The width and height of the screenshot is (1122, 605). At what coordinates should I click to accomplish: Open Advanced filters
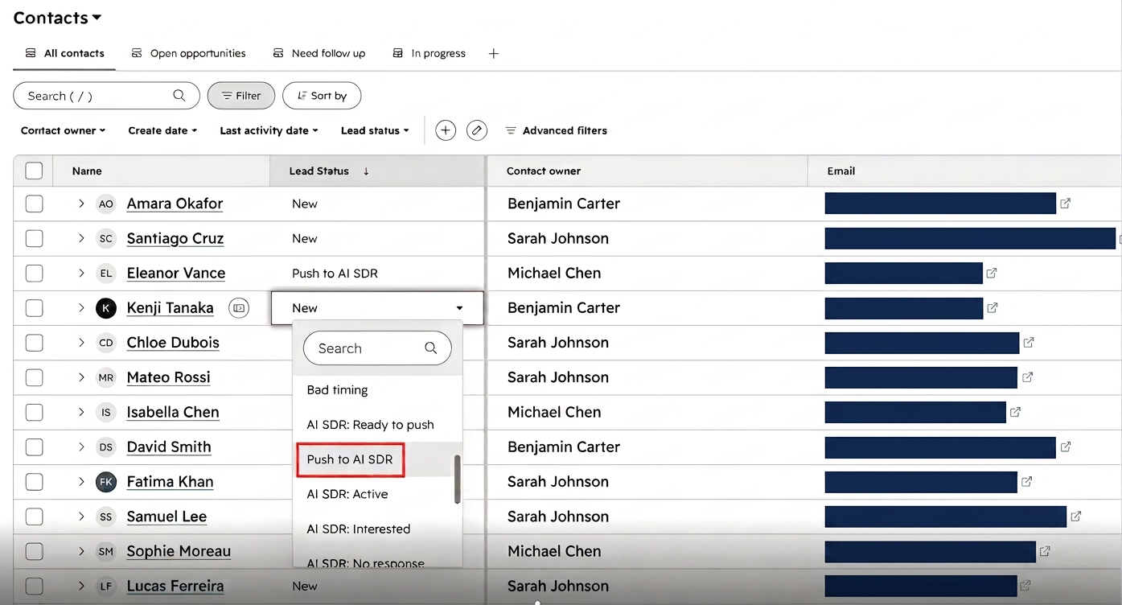[556, 130]
